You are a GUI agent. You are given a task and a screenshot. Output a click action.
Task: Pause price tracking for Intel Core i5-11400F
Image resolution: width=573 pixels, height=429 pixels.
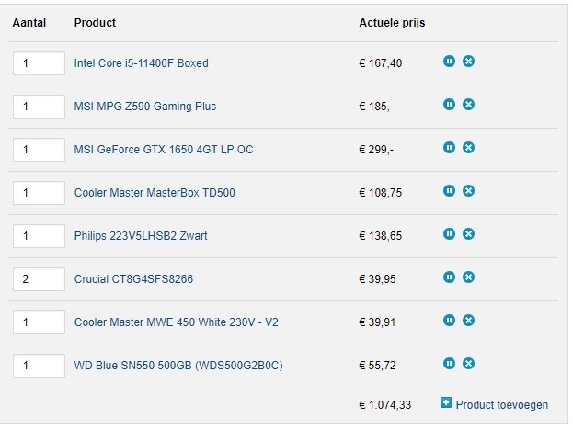click(449, 62)
